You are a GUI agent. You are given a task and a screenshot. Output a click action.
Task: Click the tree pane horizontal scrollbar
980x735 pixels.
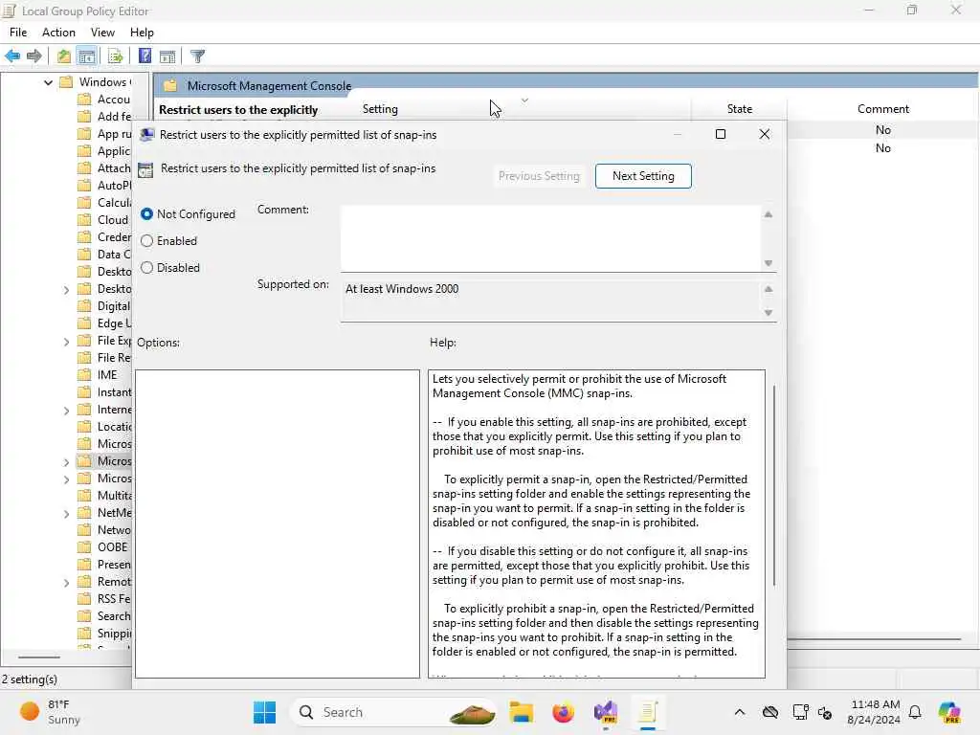coord(38,657)
